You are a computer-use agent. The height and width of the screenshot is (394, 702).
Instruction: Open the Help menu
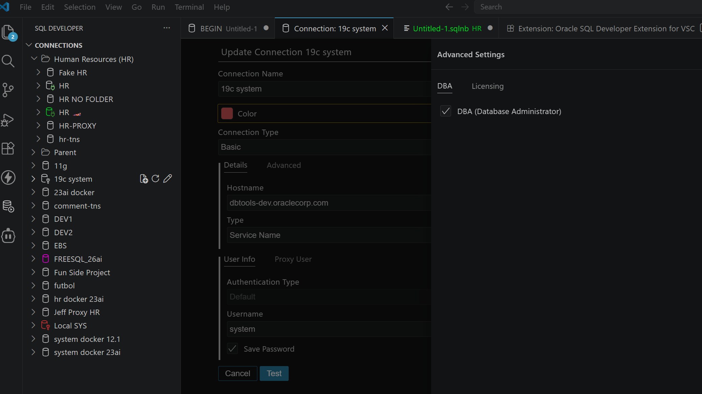click(222, 7)
